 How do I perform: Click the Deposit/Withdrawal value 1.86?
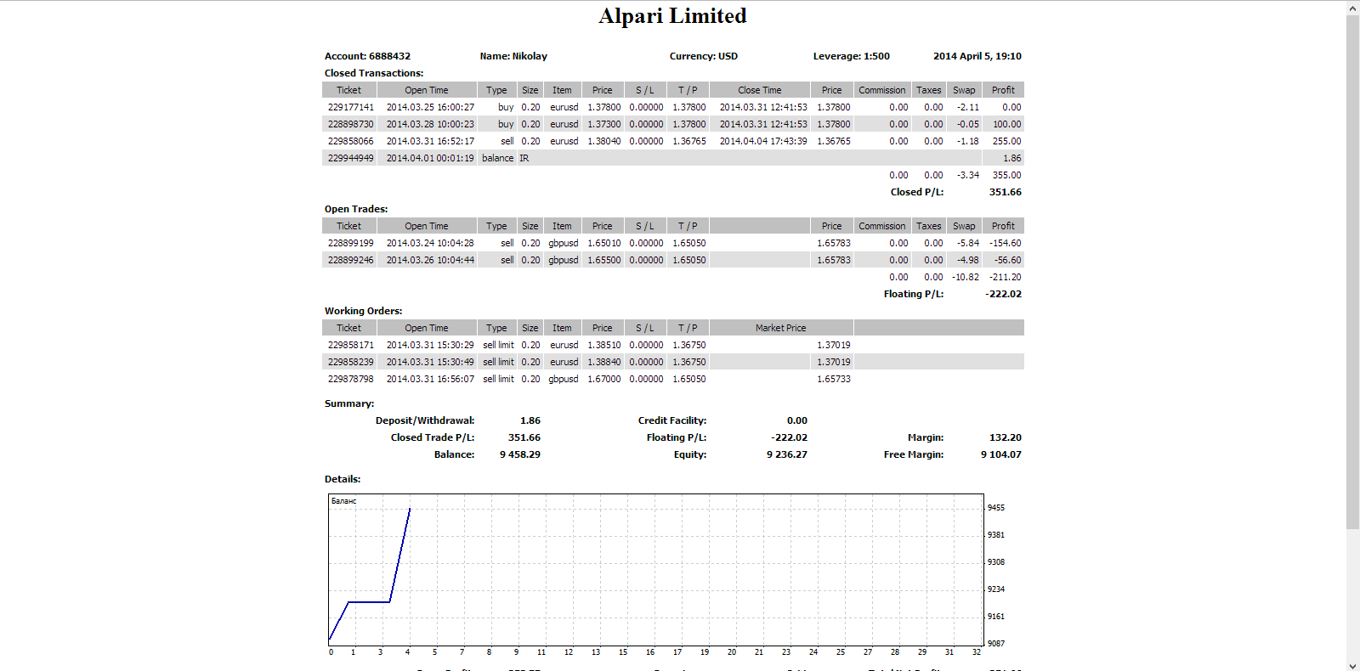pos(530,420)
